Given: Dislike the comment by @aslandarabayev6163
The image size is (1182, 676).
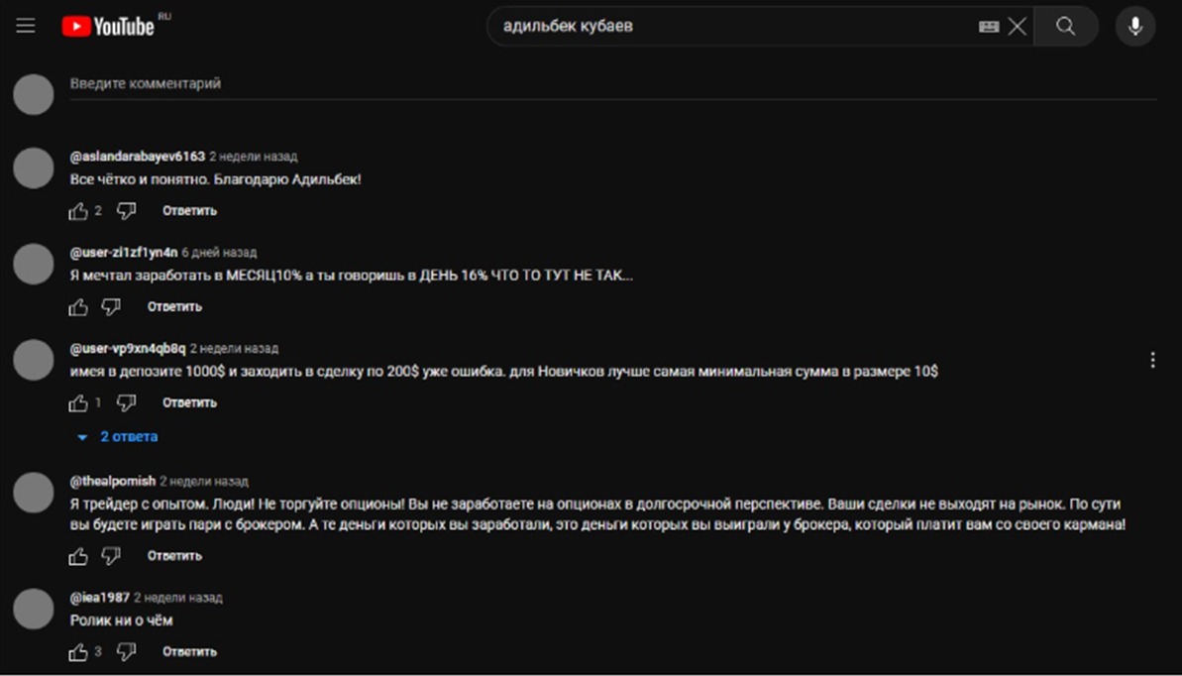Looking at the screenshot, I should (126, 211).
